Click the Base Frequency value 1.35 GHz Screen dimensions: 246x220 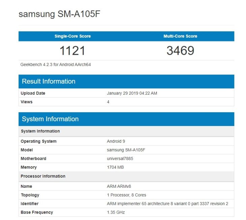click(116, 212)
